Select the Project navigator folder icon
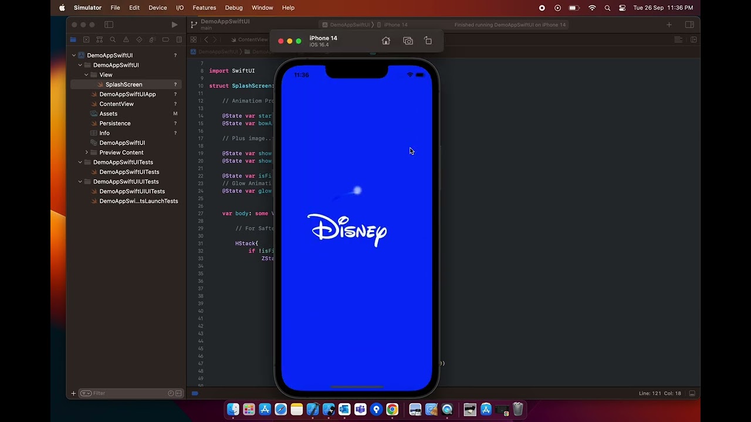 click(73, 40)
